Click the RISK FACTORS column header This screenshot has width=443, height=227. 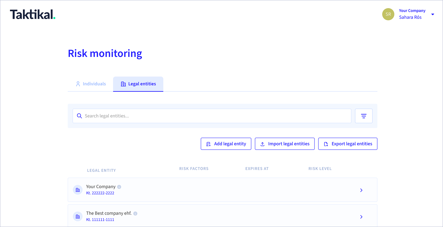[x=194, y=169]
